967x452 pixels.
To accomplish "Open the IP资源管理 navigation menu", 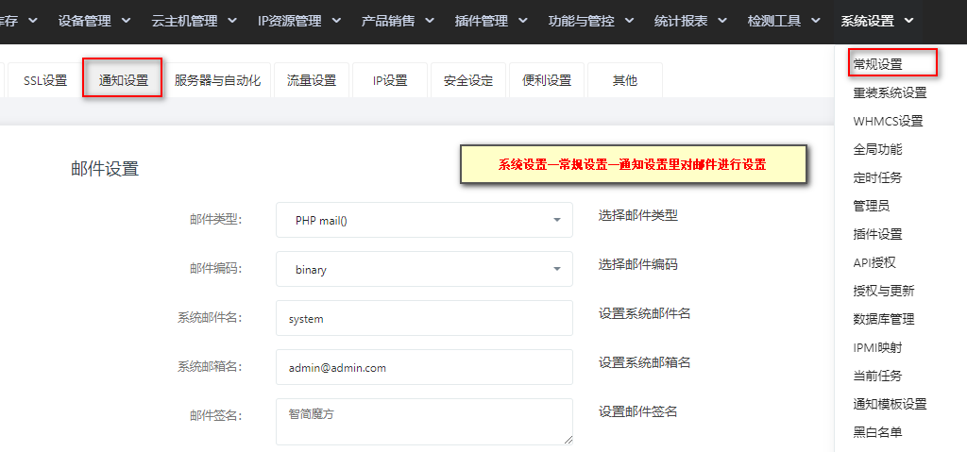I will tap(299, 21).
